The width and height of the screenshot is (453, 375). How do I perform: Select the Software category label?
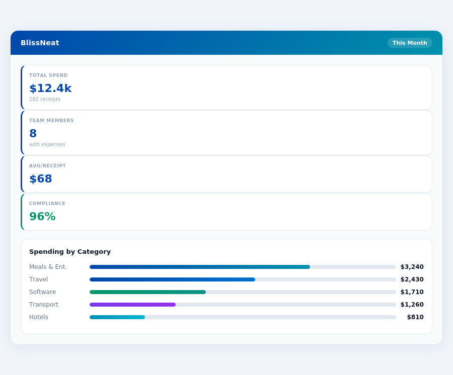(x=42, y=292)
